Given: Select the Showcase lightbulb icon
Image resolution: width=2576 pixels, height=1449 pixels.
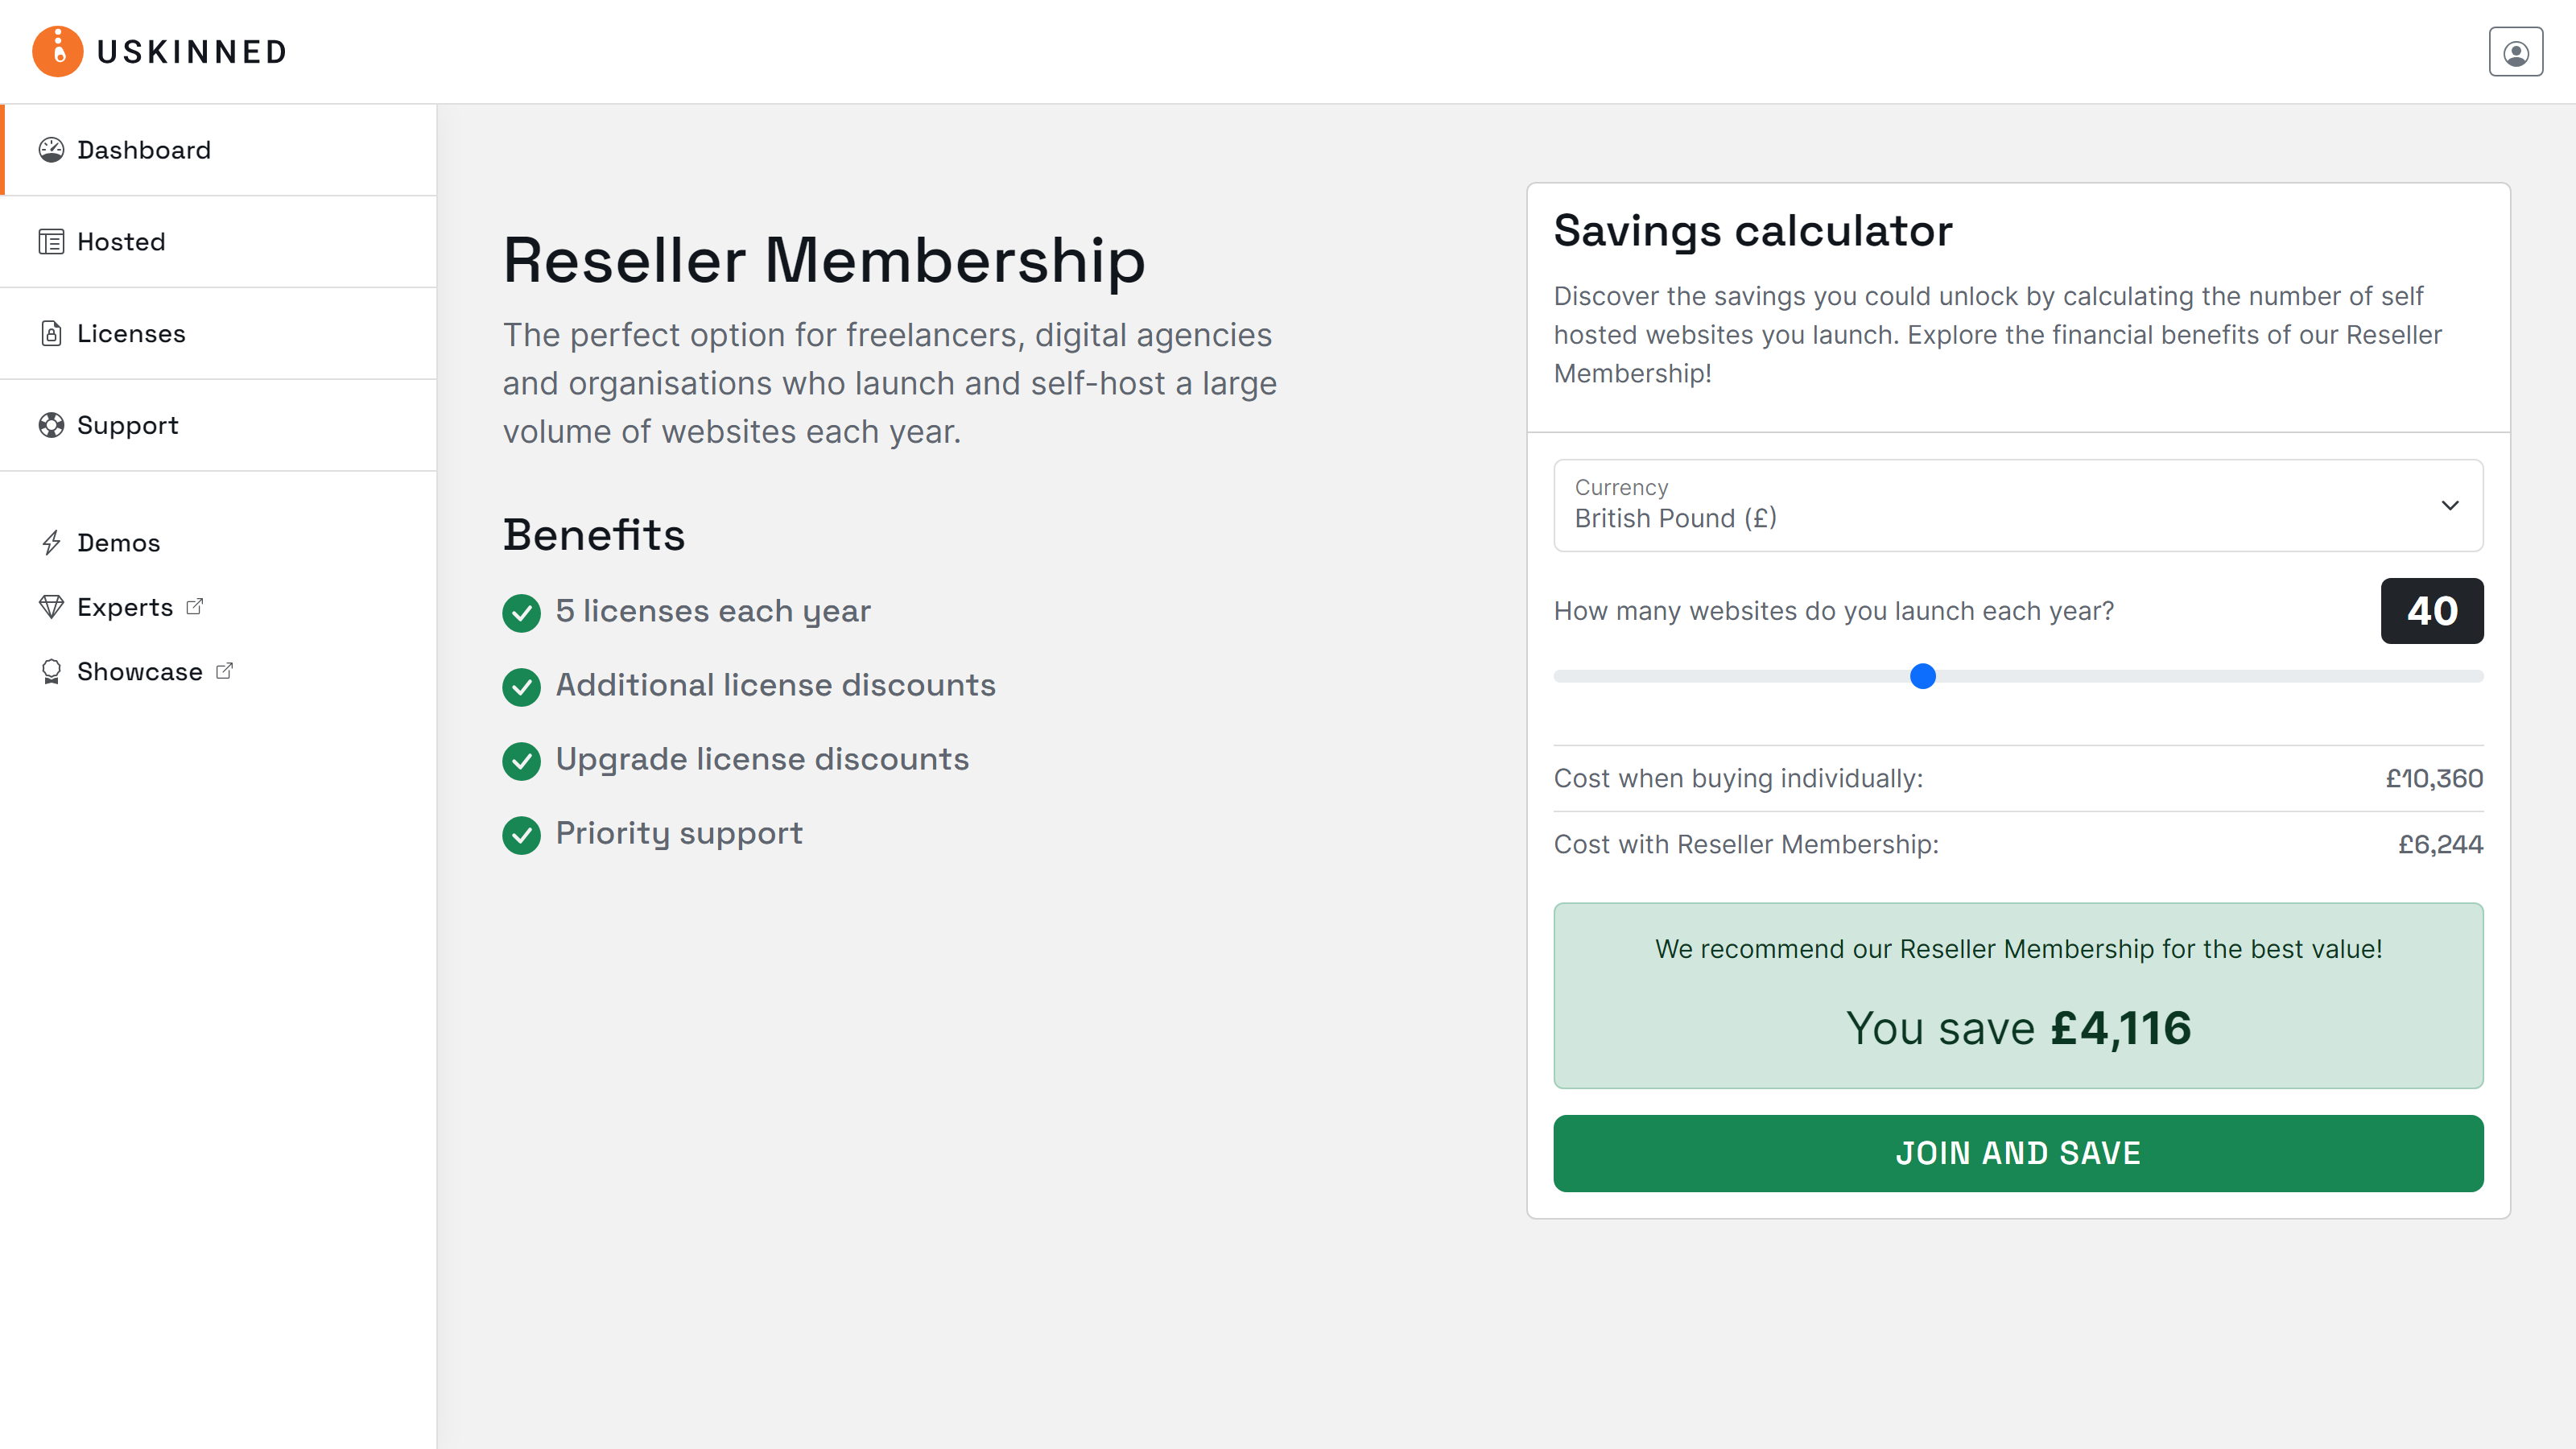Looking at the screenshot, I should [52, 671].
